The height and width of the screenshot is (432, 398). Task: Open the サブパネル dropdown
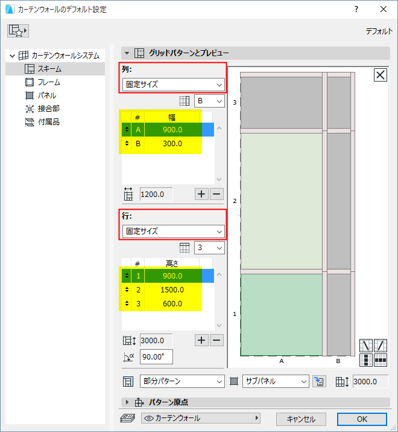click(276, 381)
